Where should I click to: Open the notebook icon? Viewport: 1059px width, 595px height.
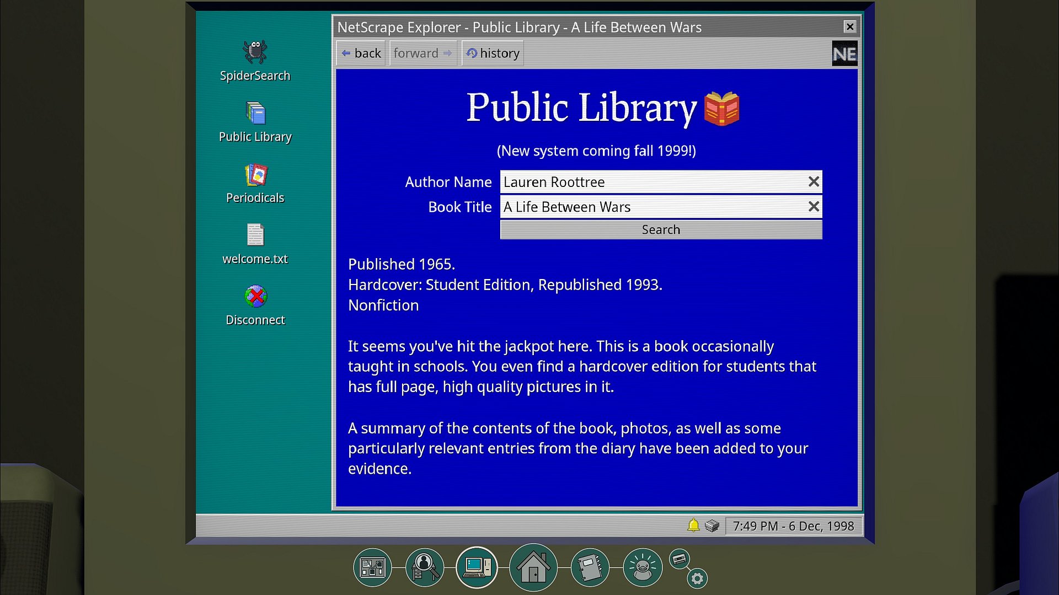click(x=589, y=567)
